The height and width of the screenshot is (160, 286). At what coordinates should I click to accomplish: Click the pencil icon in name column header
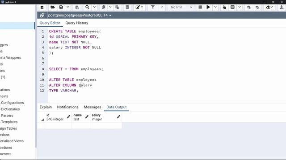pyautogui.click(x=87, y=116)
